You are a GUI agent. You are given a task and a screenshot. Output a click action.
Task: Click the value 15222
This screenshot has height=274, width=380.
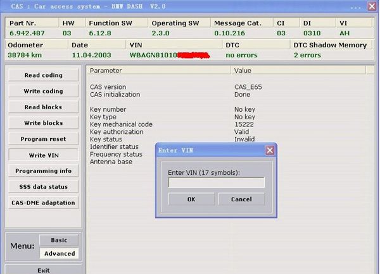(x=244, y=124)
